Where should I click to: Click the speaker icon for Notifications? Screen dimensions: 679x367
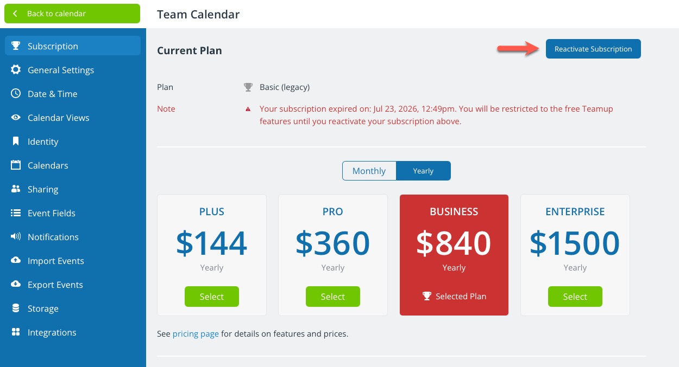point(16,237)
